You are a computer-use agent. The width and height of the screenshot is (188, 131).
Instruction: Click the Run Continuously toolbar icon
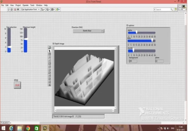(x=12, y=10)
